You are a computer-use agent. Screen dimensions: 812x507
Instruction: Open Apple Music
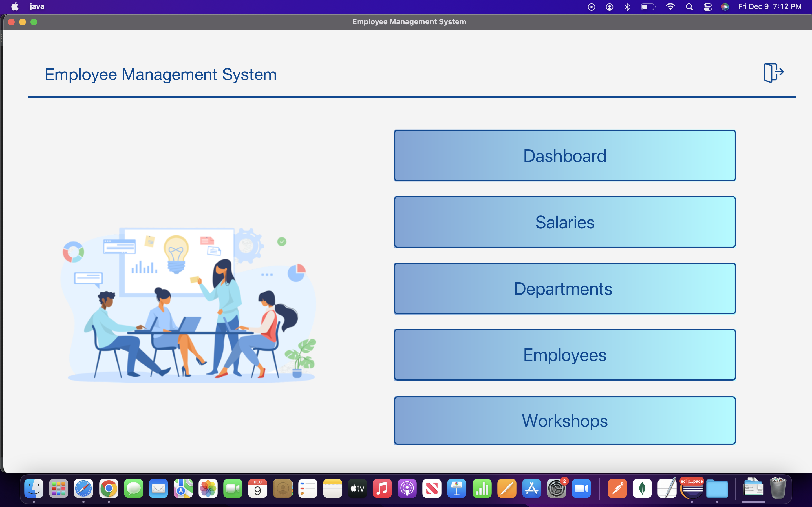(x=382, y=488)
